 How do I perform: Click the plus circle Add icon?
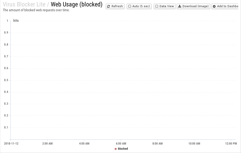(x=214, y=6)
